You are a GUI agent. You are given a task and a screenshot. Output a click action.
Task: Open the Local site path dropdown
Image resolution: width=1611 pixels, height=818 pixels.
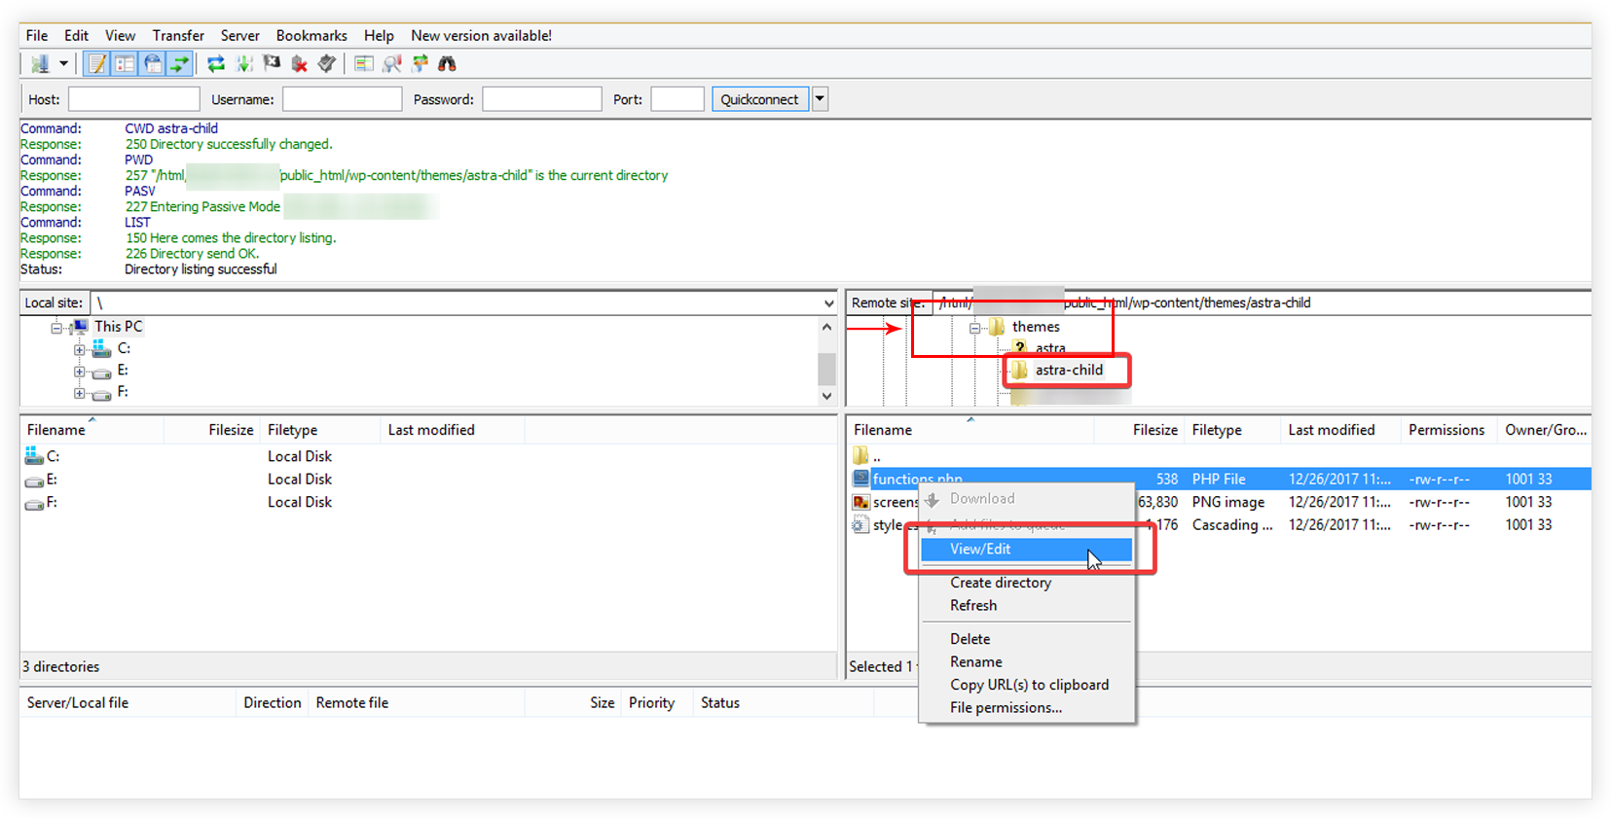coord(828,303)
